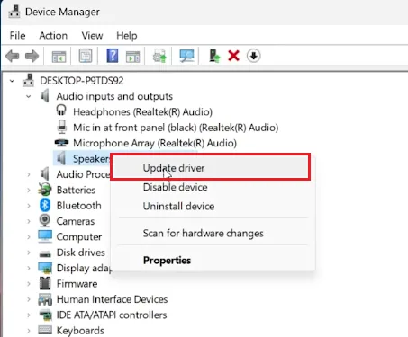Viewport: 408px width, 337px height.
Task: Click the Disk drives category icon
Action: (x=45, y=254)
